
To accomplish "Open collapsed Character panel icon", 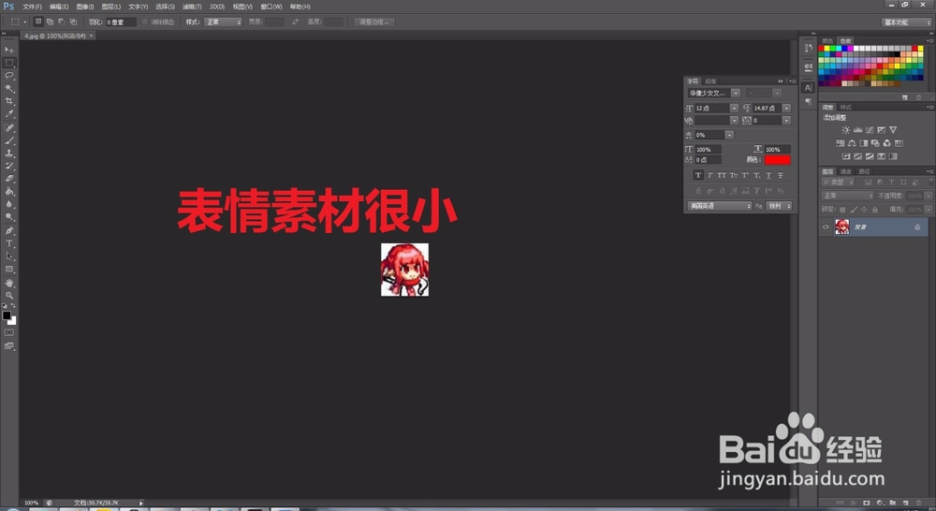I will [808, 88].
